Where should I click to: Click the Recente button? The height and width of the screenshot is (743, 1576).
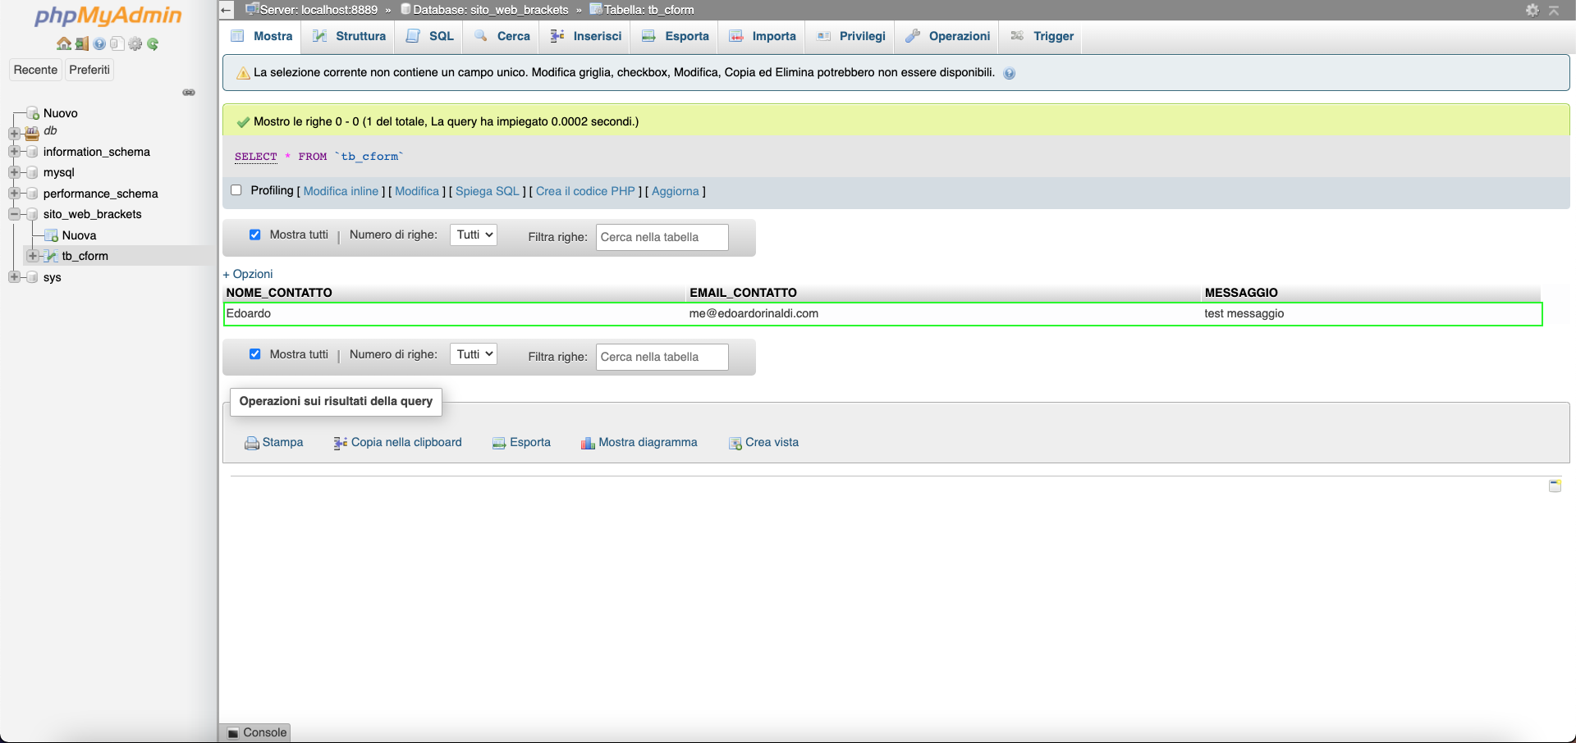tap(35, 70)
